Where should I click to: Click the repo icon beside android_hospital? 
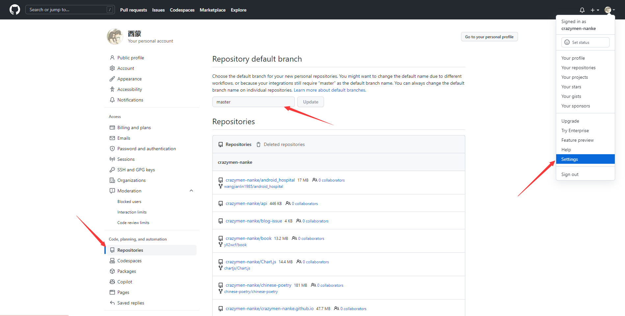pos(221,180)
